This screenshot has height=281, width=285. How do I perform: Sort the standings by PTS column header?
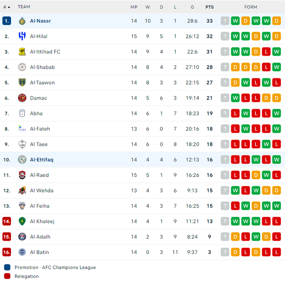[210, 7]
